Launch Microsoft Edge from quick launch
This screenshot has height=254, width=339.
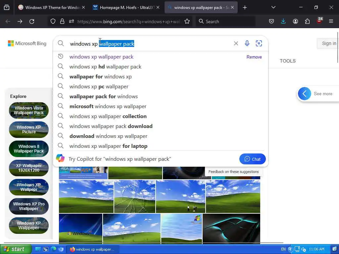click(x=53, y=249)
